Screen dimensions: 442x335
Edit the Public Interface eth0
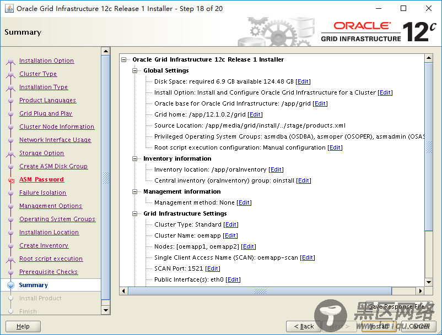pos(233,279)
